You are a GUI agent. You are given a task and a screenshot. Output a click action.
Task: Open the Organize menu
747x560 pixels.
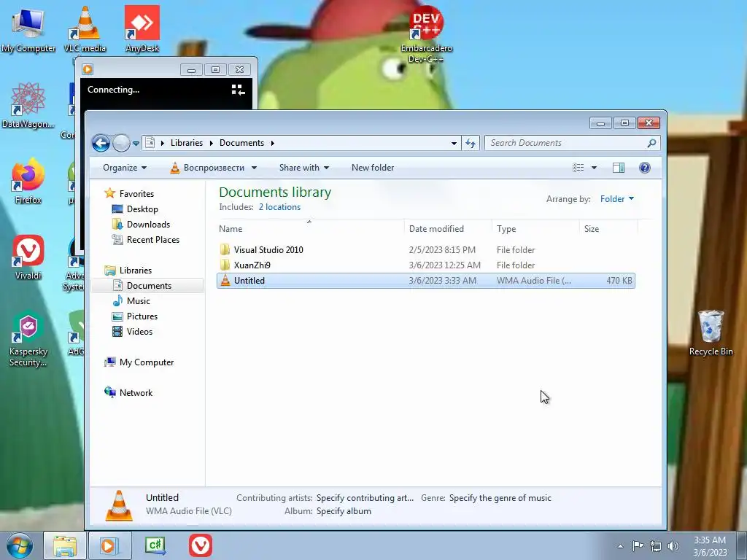(125, 168)
